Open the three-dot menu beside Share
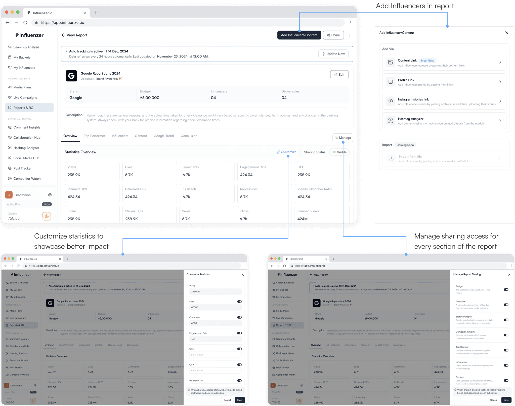515x406 pixels. pos(349,35)
